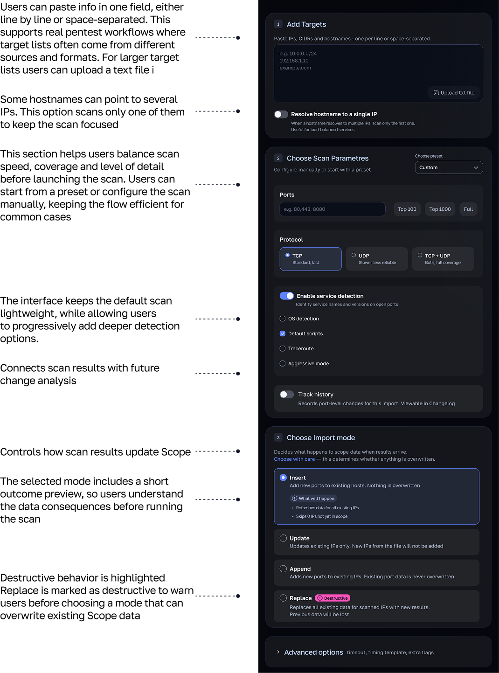Click the Top 1000 ports button

pyautogui.click(x=440, y=209)
